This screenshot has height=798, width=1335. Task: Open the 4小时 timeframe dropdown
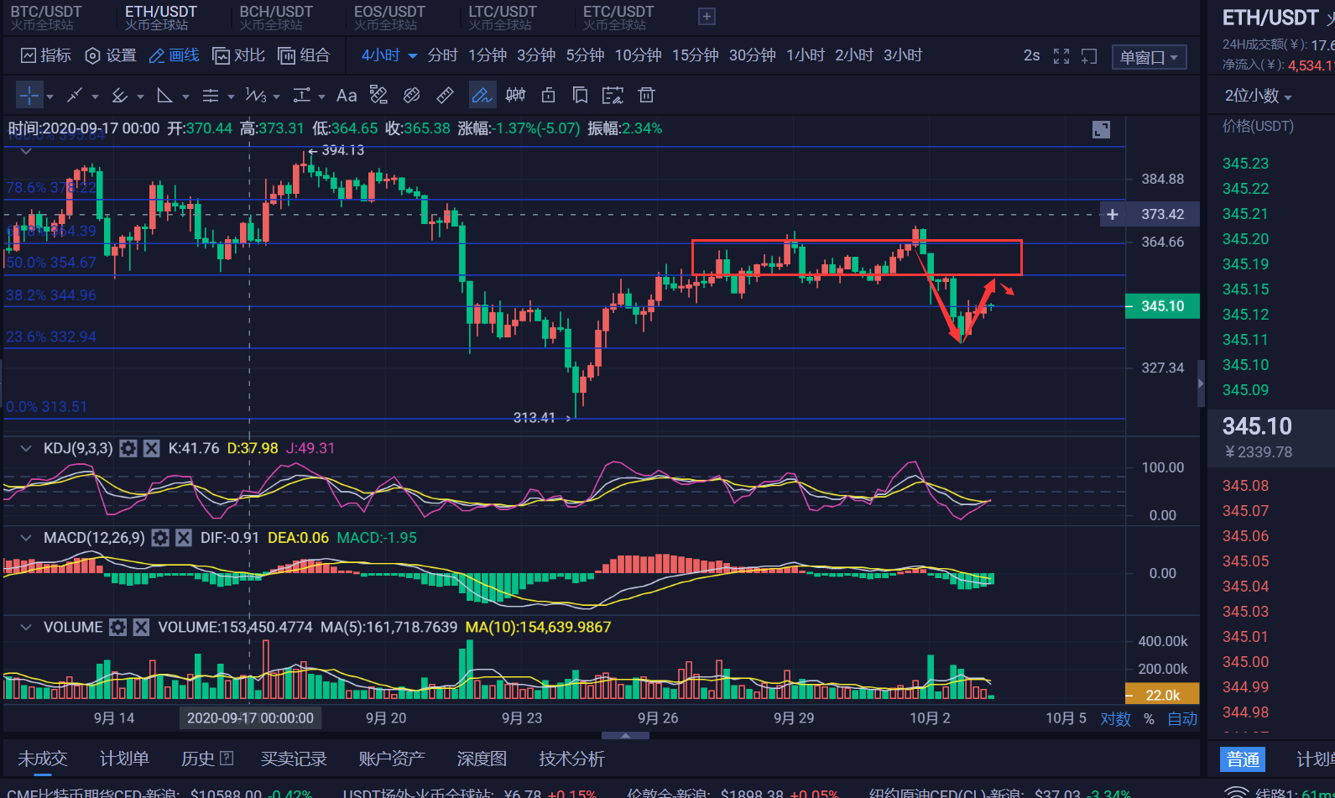389,55
